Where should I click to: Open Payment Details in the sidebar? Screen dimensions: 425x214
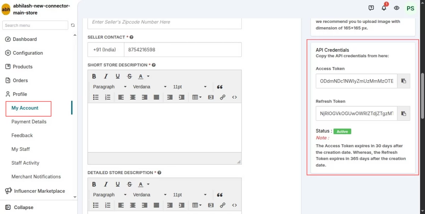coord(29,122)
